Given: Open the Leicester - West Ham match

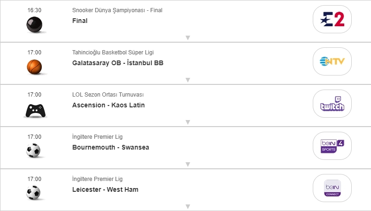Looking at the screenshot, I should (105, 189).
